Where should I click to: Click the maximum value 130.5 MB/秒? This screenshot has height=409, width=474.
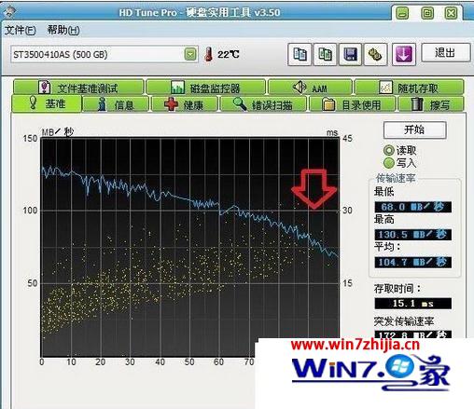[x=413, y=235]
